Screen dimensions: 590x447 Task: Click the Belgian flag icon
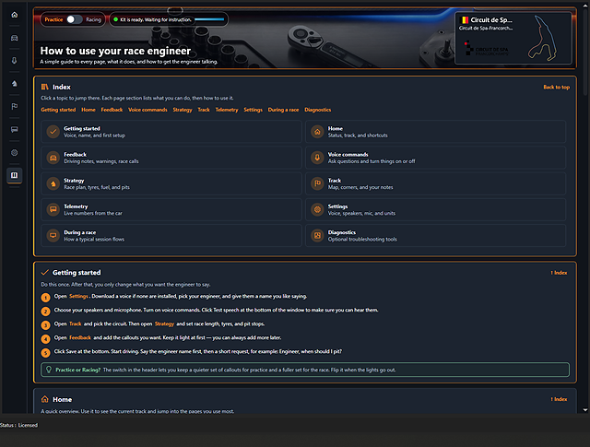465,20
